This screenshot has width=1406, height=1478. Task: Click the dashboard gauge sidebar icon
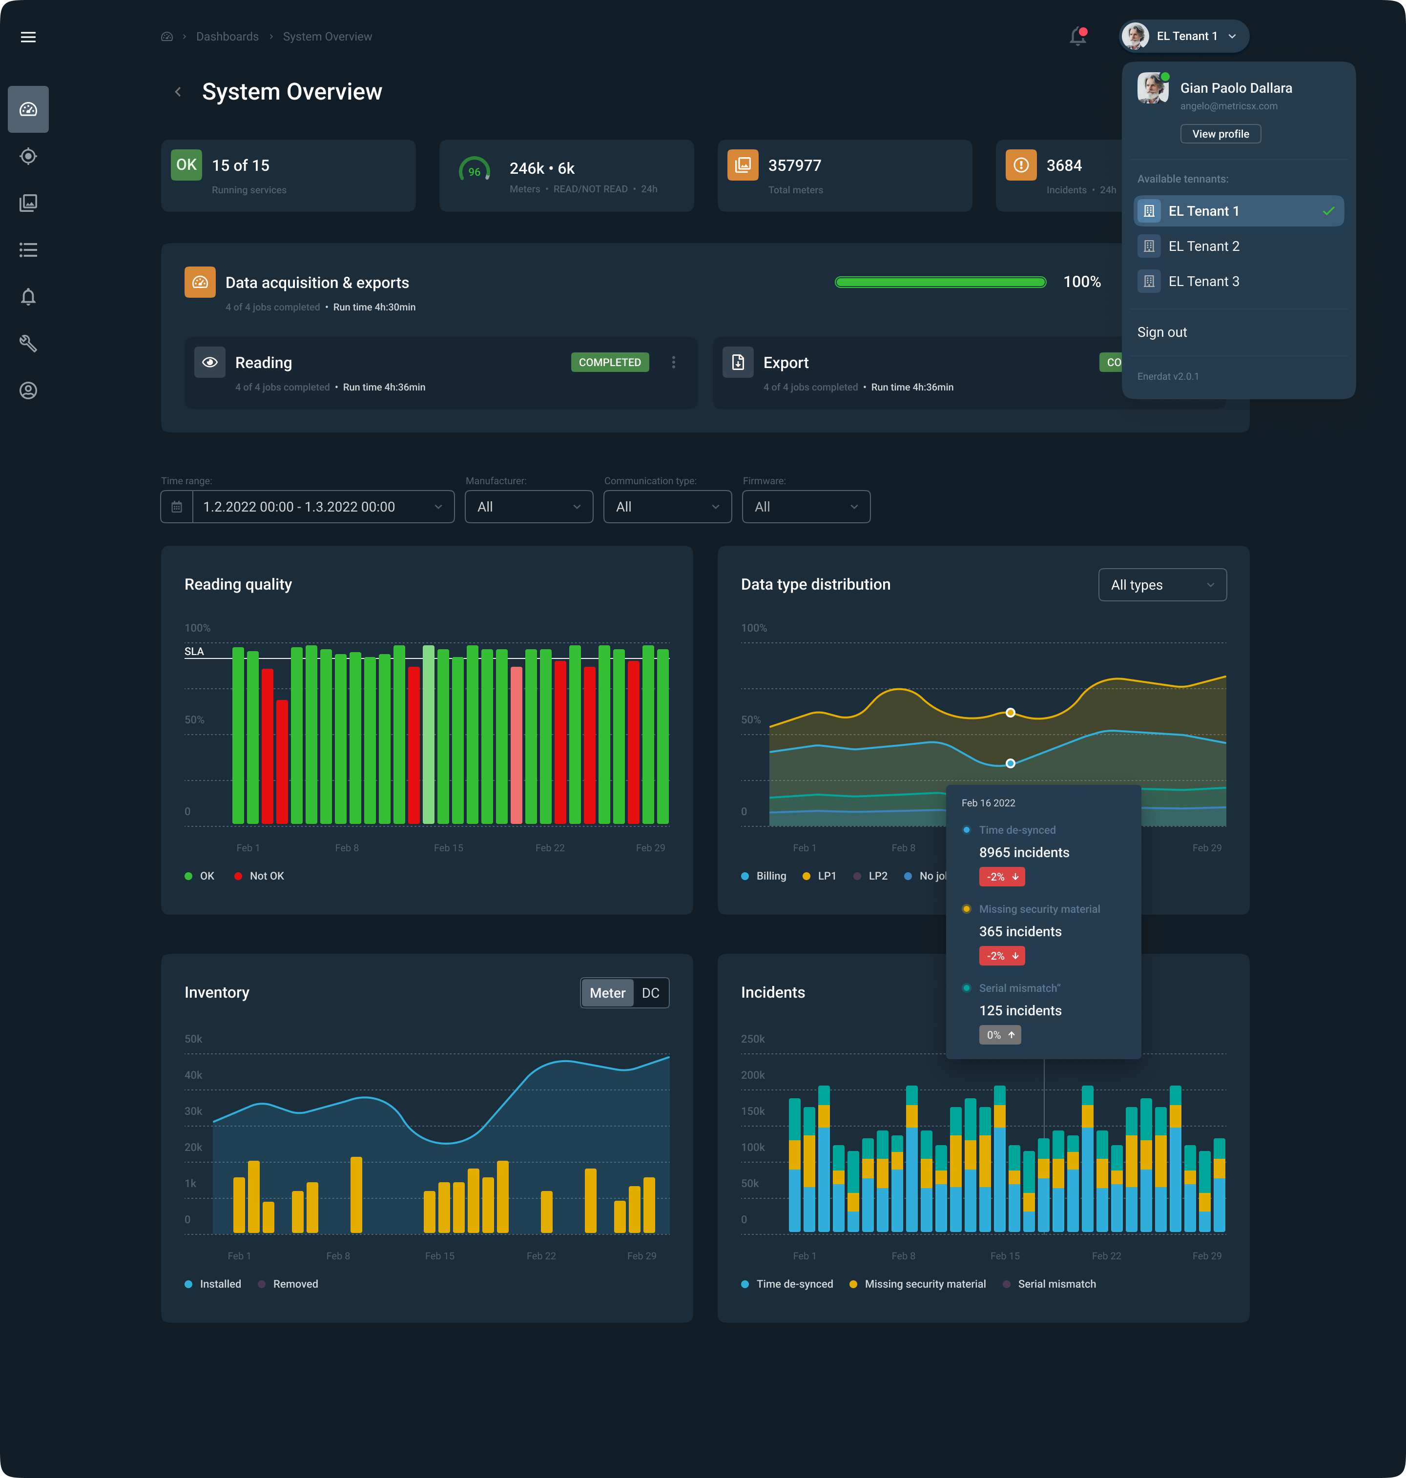coord(28,109)
